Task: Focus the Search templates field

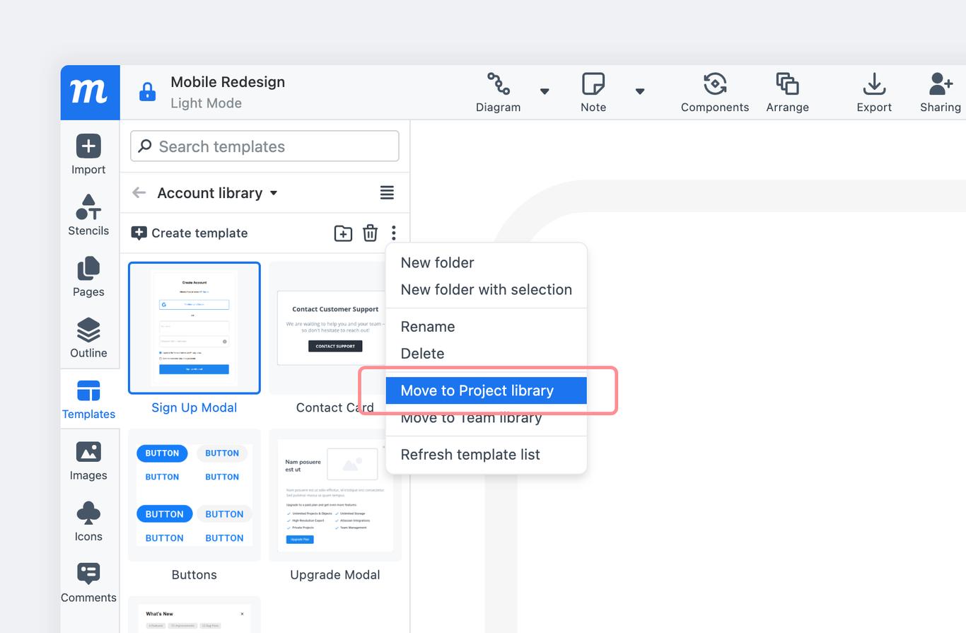Action: (264, 146)
